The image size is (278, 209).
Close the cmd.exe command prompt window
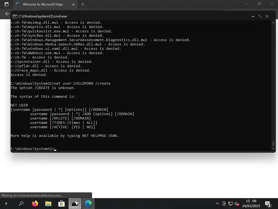[x=267, y=16]
